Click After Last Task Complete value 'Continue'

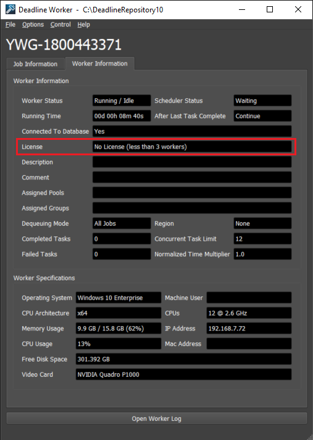(262, 116)
